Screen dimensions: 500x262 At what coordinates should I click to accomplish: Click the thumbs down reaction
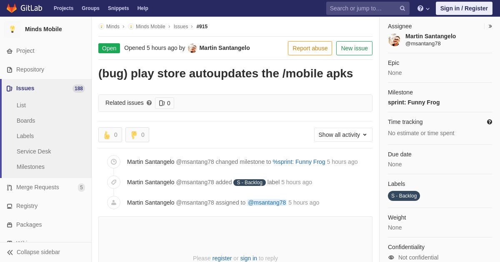[137, 135]
